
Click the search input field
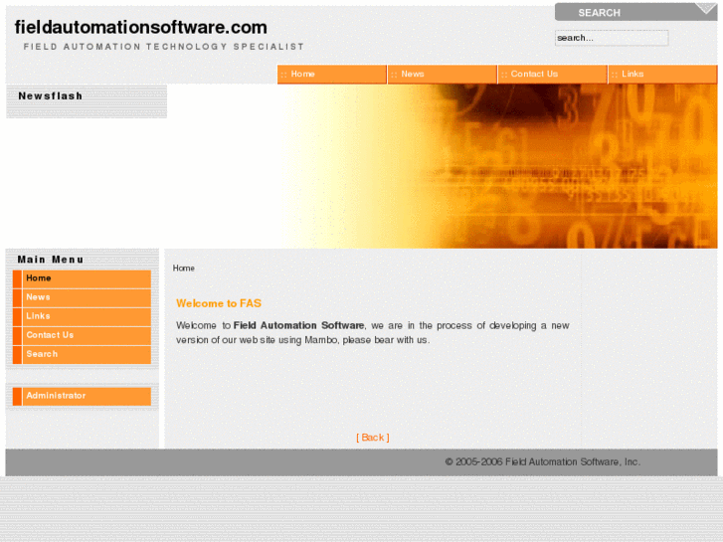coord(612,38)
